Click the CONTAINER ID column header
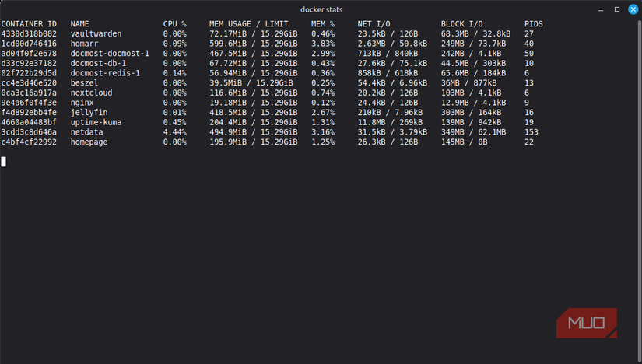Image resolution: width=642 pixels, height=364 pixels. (29, 24)
